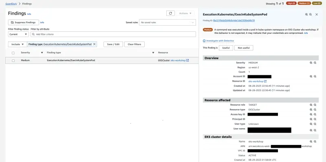The image size is (326, 162).
Task: Mark this finding as Useful
Action: [226, 48]
